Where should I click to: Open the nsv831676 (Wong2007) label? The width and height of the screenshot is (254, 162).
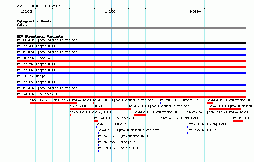point(34,76)
